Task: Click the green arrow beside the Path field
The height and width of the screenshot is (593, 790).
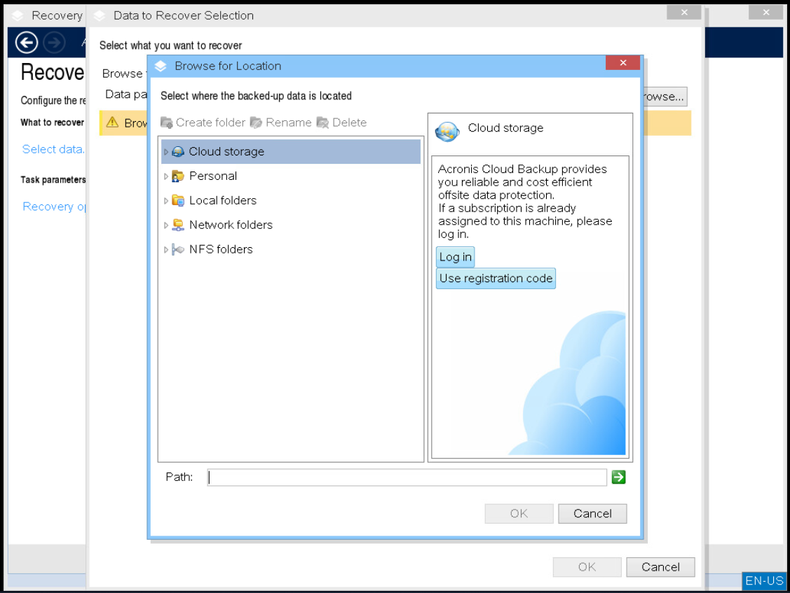Action: click(618, 477)
